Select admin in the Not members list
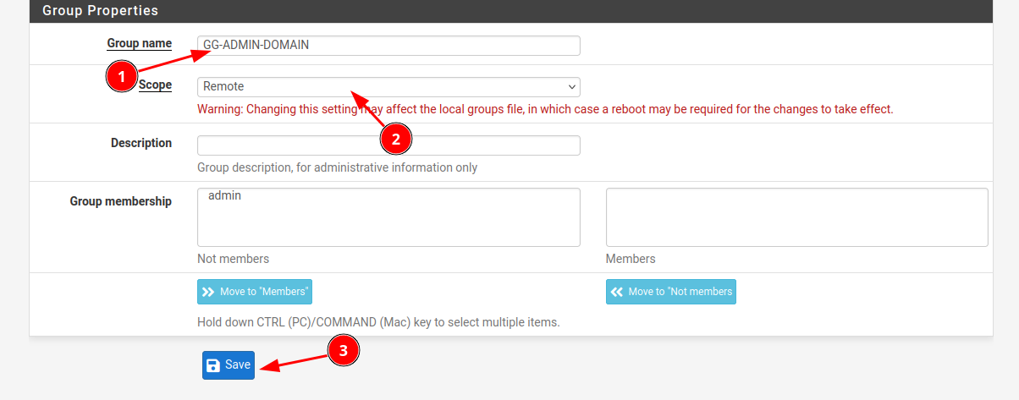The width and height of the screenshot is (1019, 400). (224, 195)
